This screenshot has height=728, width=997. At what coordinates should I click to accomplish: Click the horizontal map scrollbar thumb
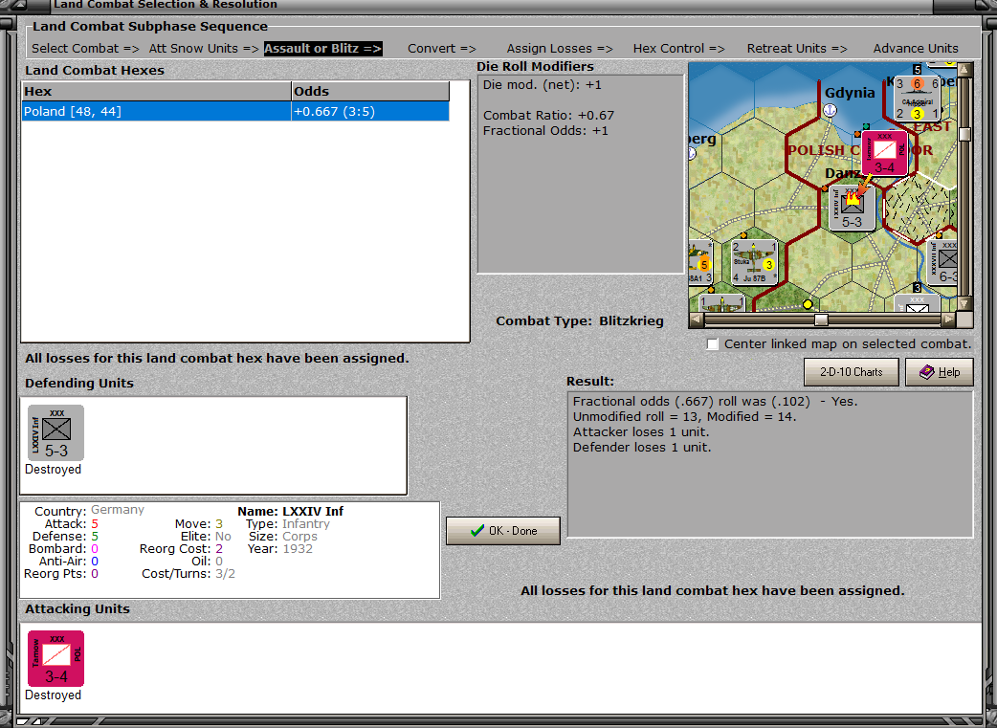[x=821, y=320]
